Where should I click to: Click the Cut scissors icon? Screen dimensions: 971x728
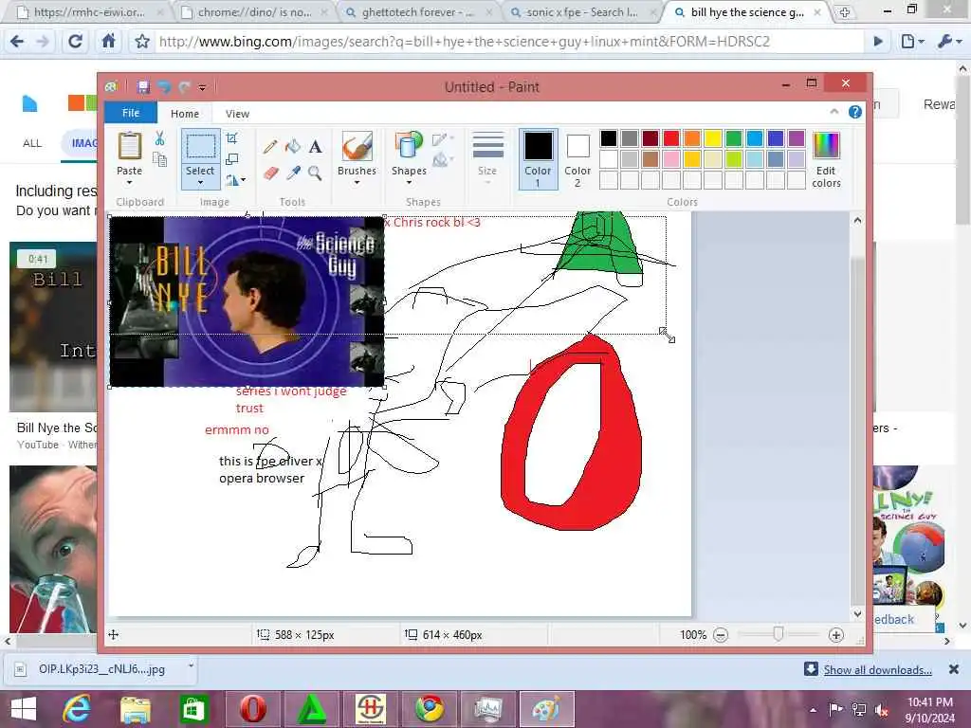pos(159,138)
